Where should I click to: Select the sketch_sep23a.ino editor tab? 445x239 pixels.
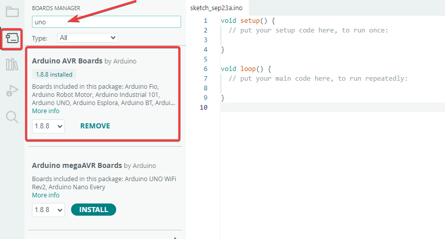pos(216,8)
